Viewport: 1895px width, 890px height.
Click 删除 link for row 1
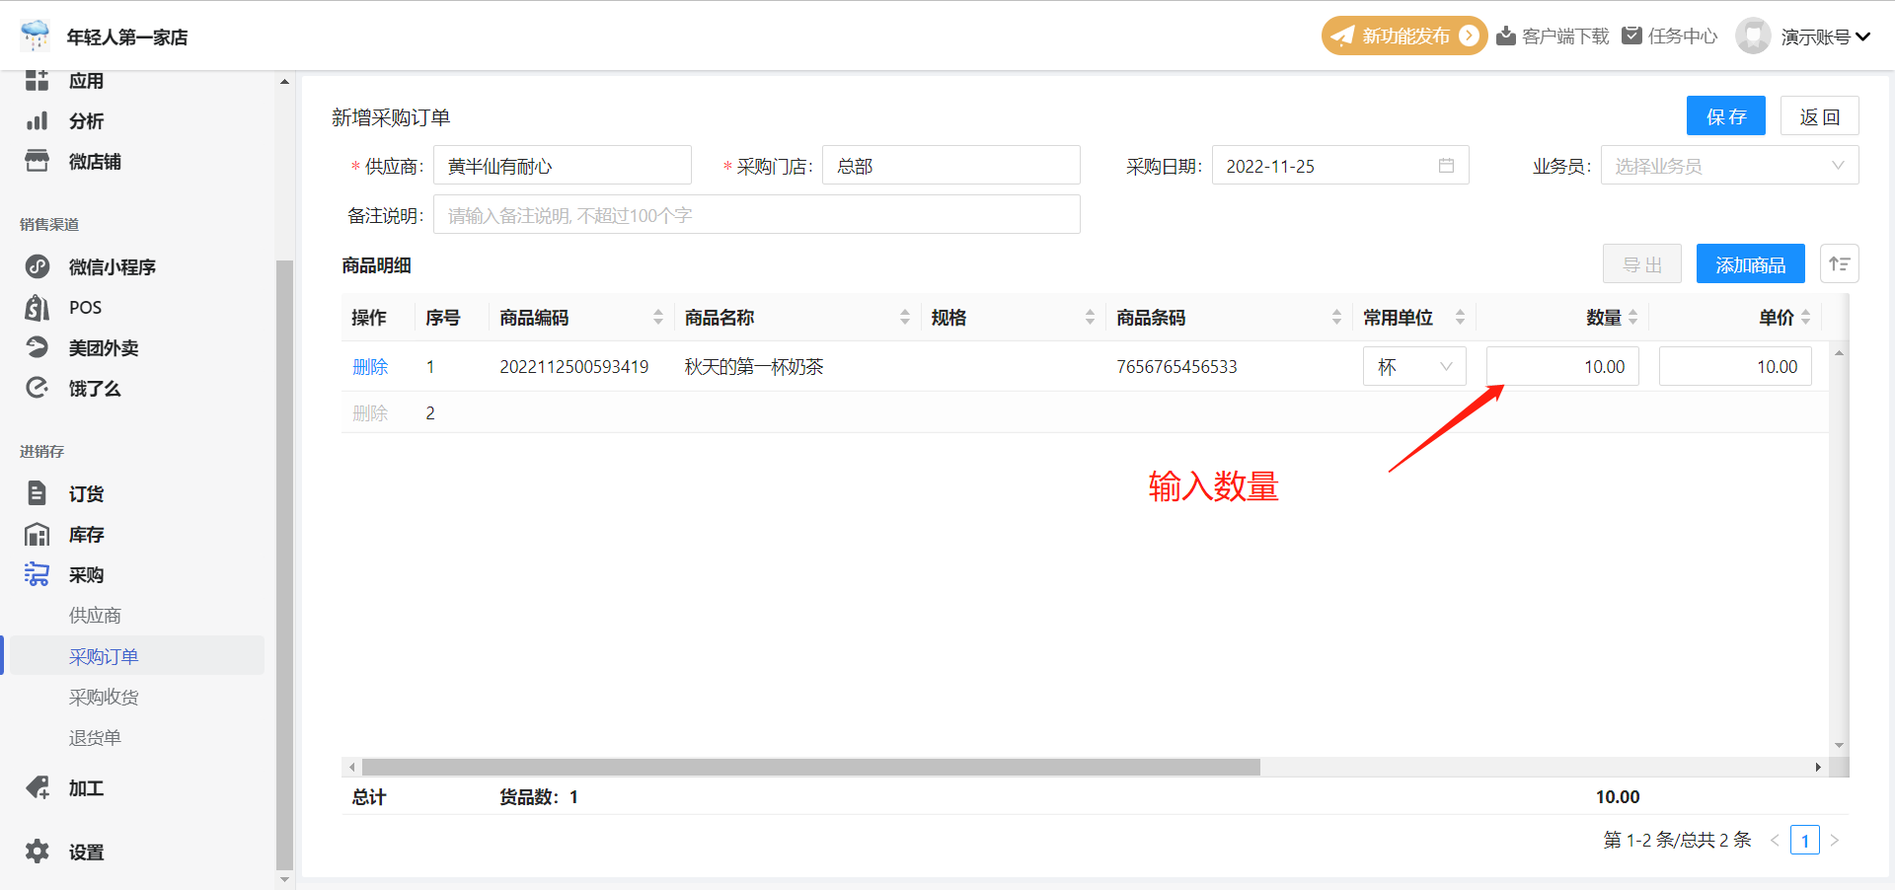point(370,366)
